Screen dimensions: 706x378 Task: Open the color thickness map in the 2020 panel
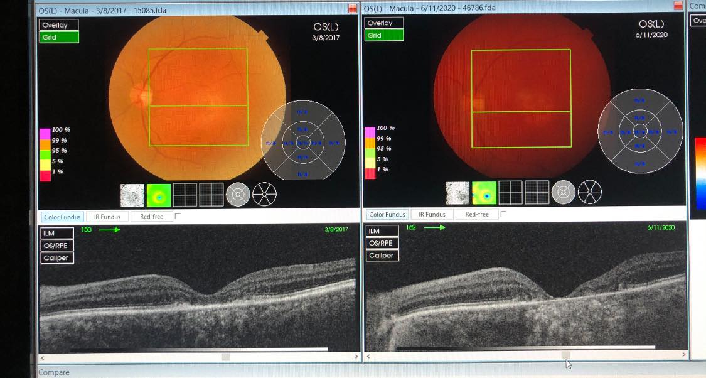(x=484, y=193)
